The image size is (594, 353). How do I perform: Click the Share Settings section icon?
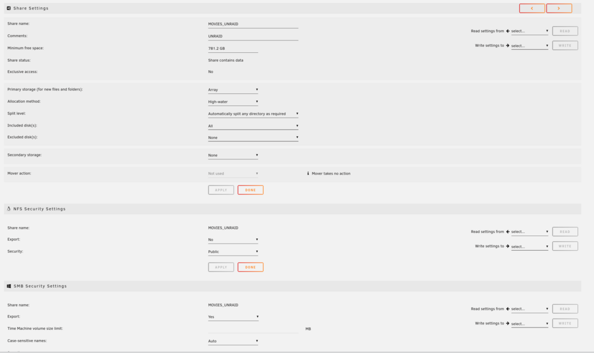tap(9, 8)
